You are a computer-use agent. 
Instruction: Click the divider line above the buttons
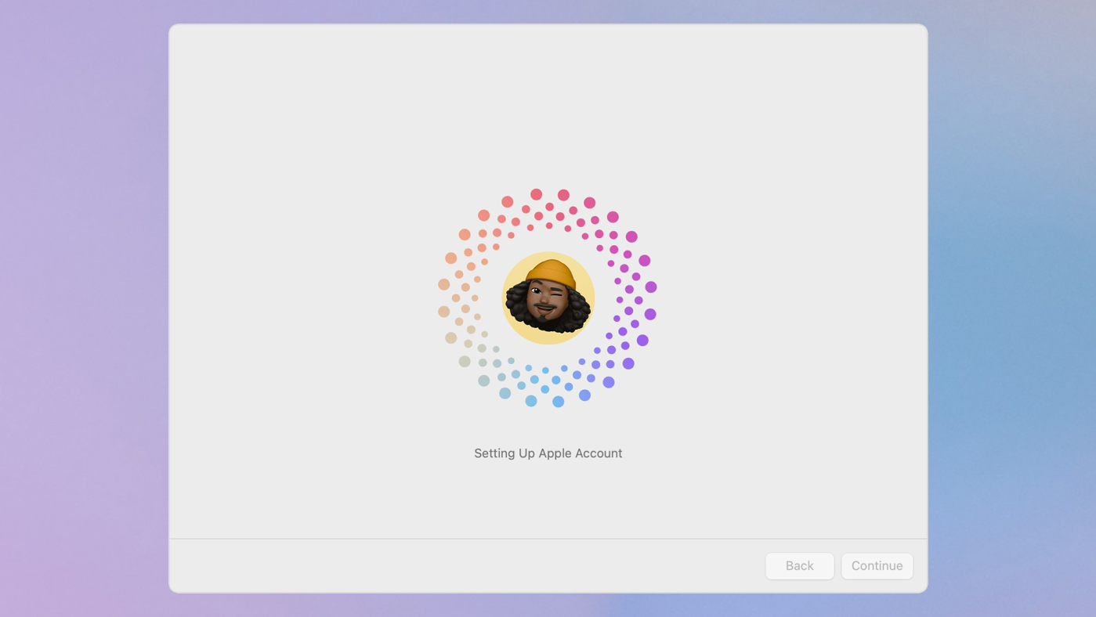pyautogui.click(x=548, y=539)
